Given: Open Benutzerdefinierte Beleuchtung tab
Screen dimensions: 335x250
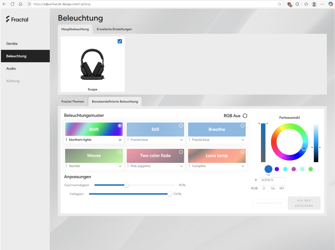Looking at the screenshot, I should [115, 102].
